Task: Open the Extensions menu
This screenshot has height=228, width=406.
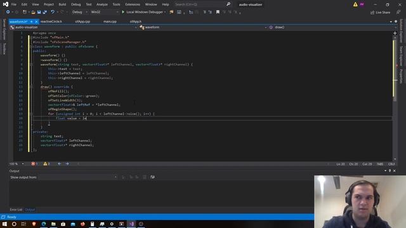Action: point(133,4)
